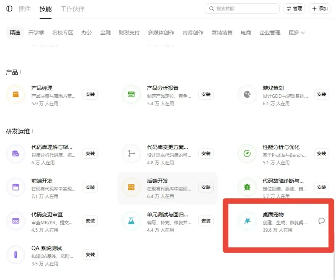
Task: Expand the 产品 section chevron
Action: coord(21,72)
